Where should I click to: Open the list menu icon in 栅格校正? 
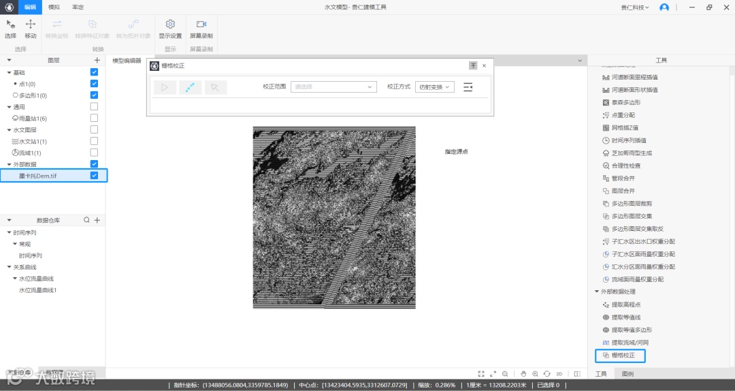click(x=468, y=87)
